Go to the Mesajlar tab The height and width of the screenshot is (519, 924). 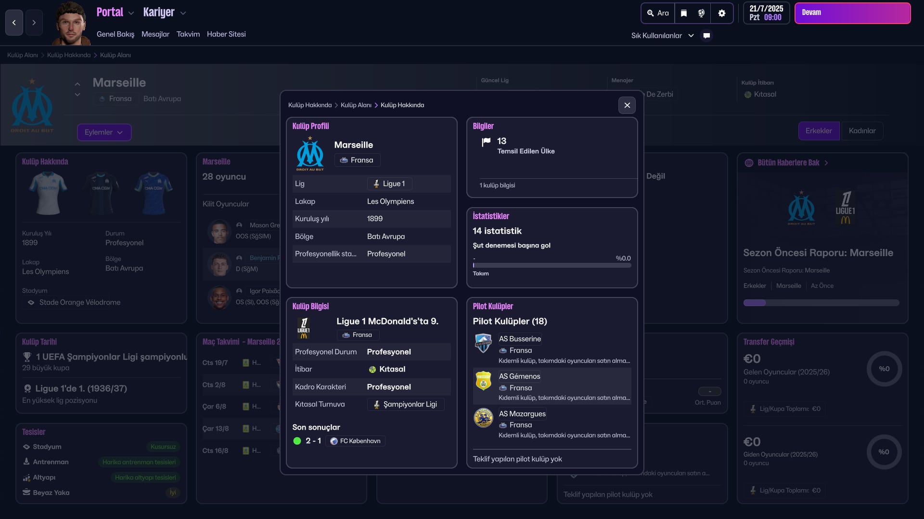coord(155,34)
